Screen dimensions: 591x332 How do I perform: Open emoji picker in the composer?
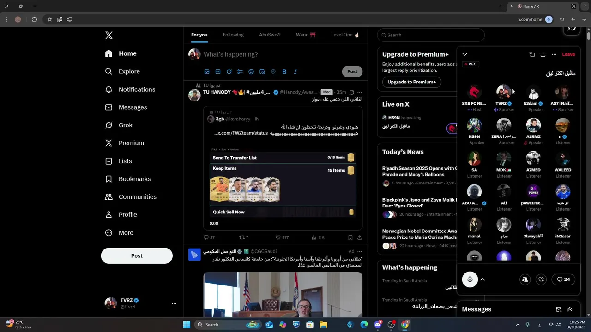pos(251,72)
